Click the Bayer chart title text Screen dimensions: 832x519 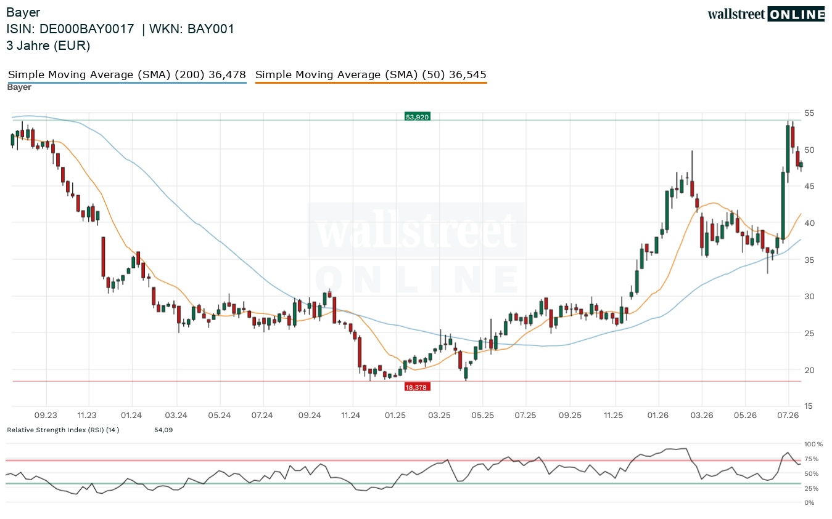22,12
